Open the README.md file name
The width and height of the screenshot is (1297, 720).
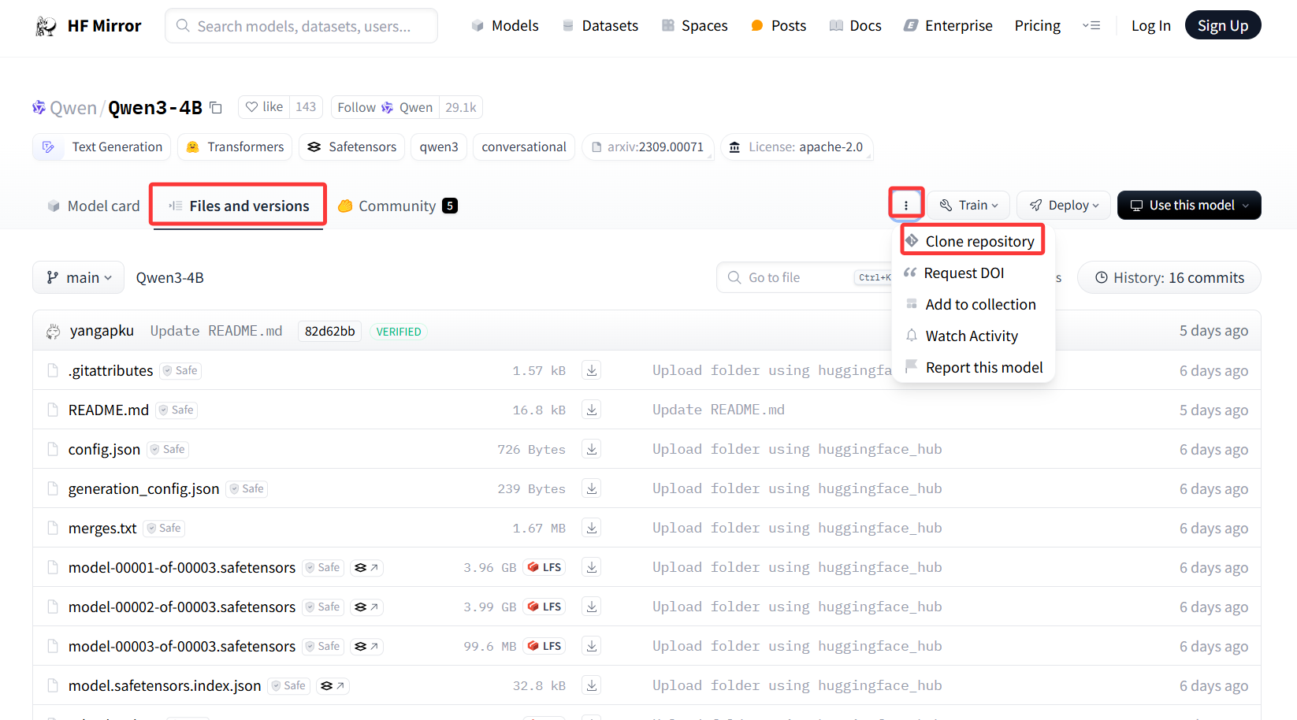[109, 410]
